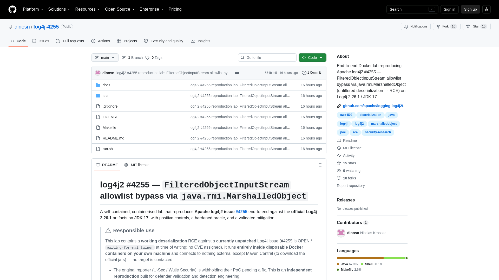499x280 pixels.
Task: Expand the Platform menu
Action: [x=33, y=9]
